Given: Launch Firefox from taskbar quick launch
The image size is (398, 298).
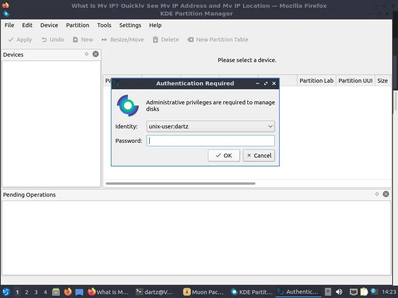Looking at the screenshot, I should pyautogui.click(x=68, y=292).
